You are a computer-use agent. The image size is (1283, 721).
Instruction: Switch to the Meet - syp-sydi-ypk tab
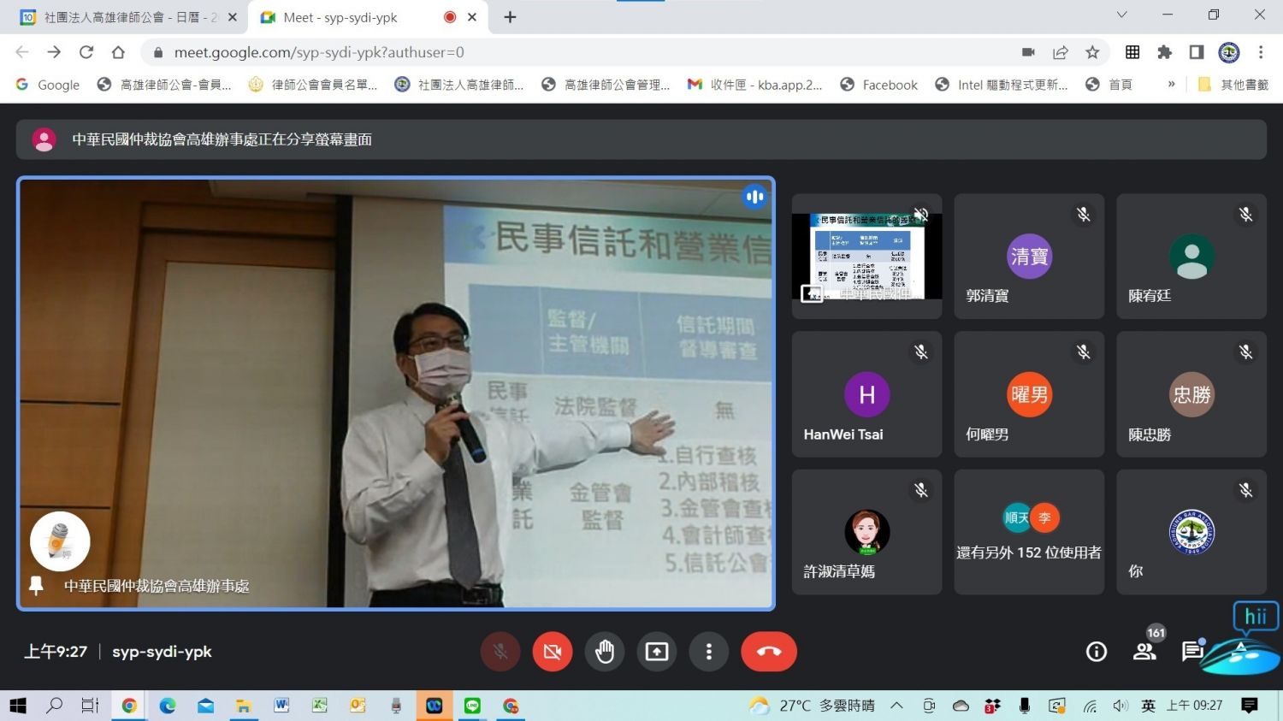tap(368, 17)
